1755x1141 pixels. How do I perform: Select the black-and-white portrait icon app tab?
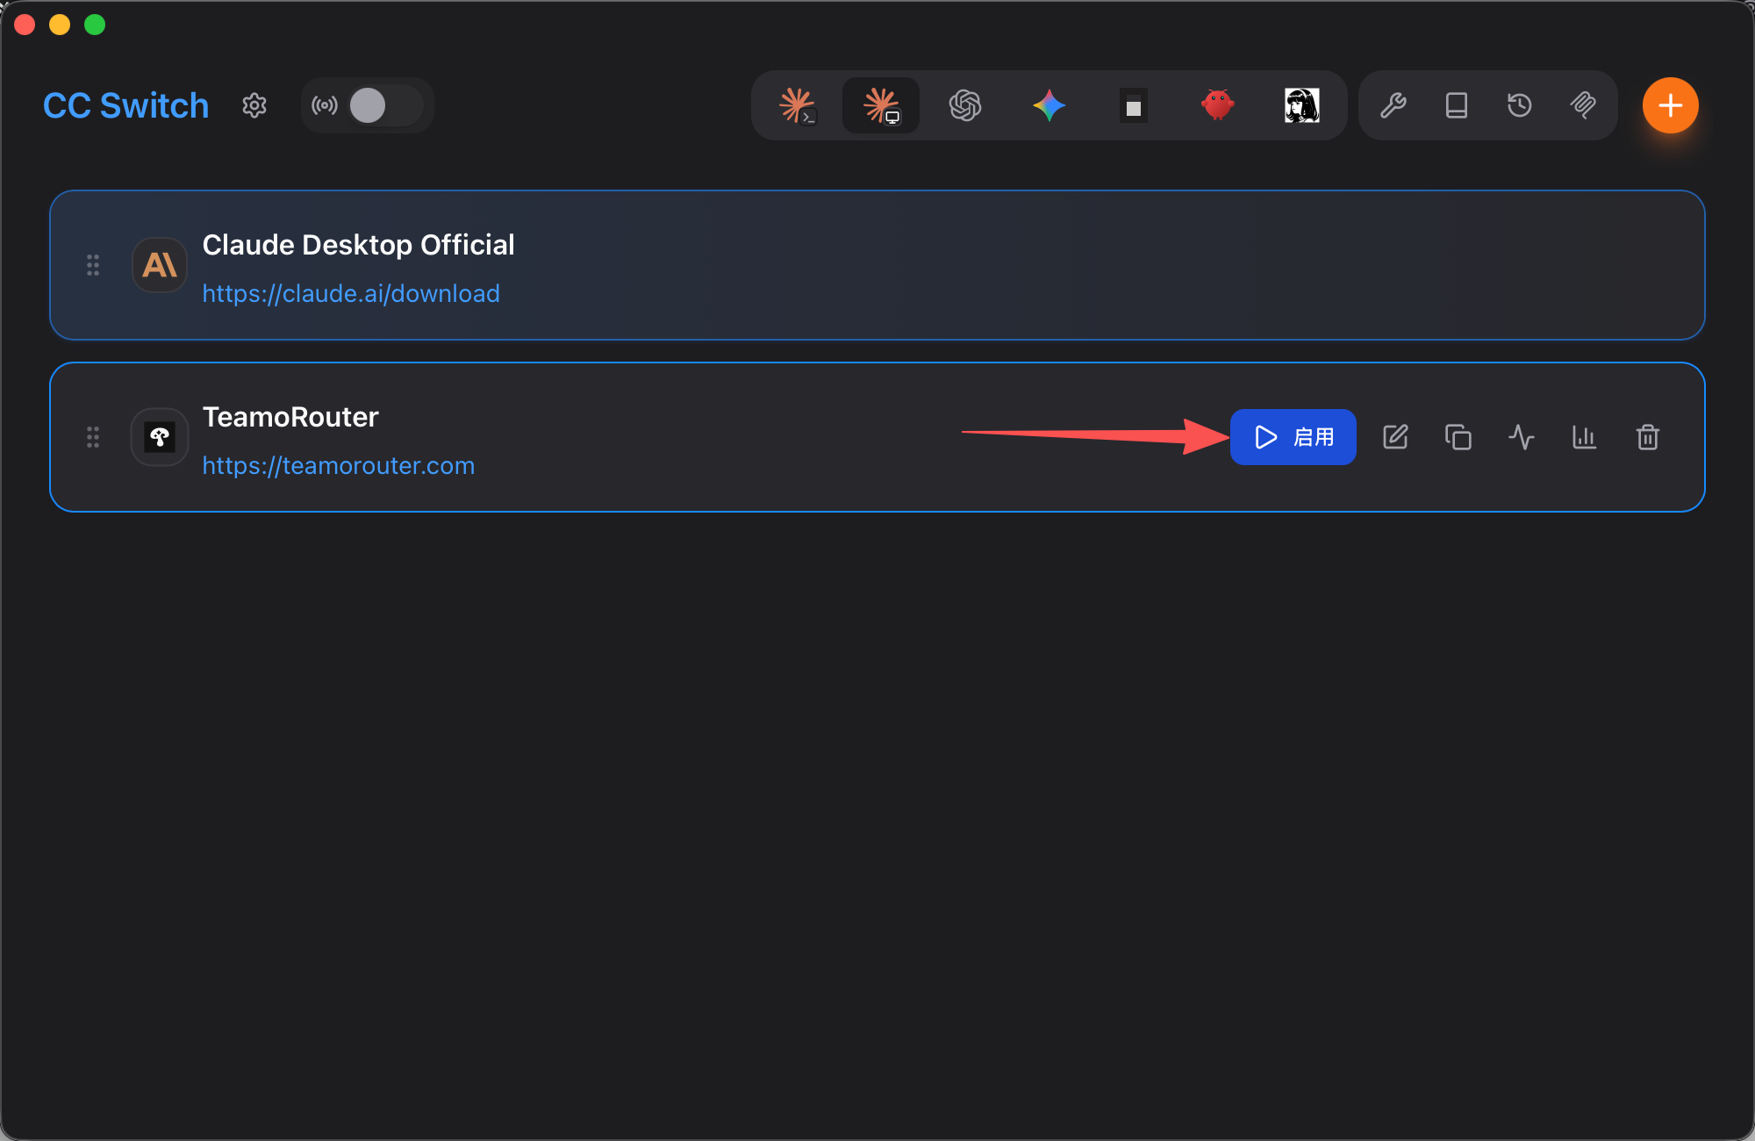(1302, 105)
